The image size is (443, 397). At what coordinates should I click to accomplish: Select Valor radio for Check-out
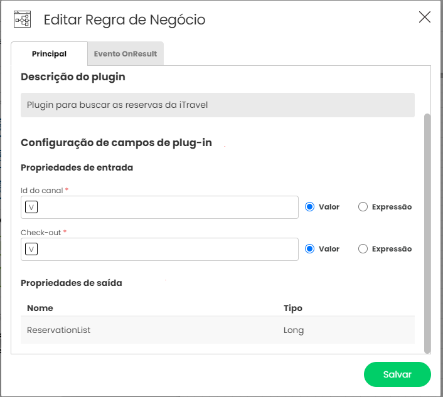[309, 249]
